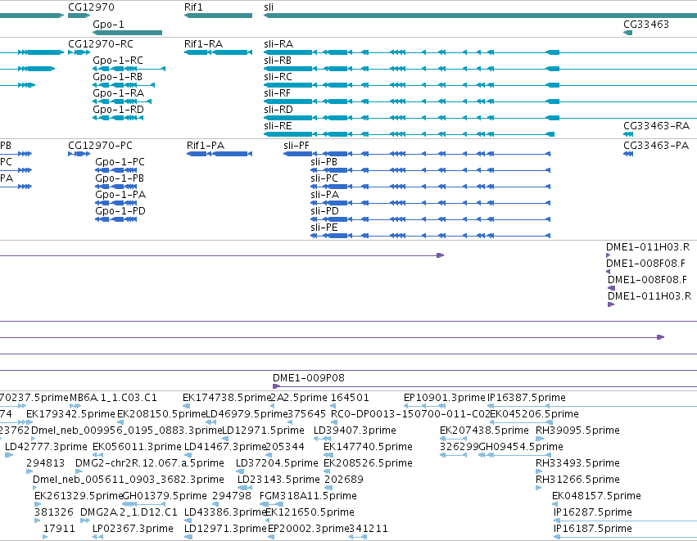The width and height of the screenshot is (697, 541).
Task: Click the Rif1-PA protein label
Action: [x=206, y=146]
